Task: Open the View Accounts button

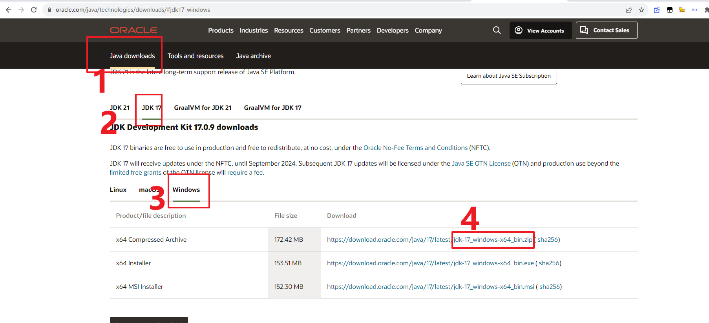Action: click(x=541, y=30)
